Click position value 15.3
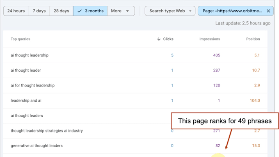279x157 pixels. point(256,146)
